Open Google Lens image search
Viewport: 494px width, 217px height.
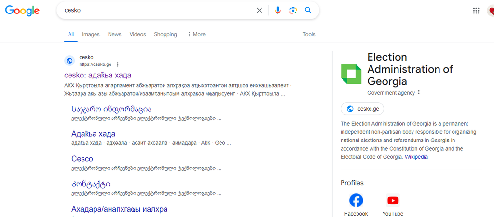point(293,11)
